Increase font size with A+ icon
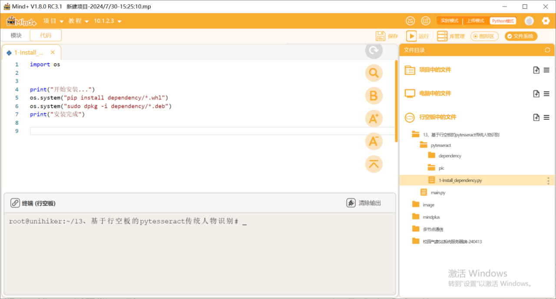Screen dimensions: 556x299 [x=374, y=118]
